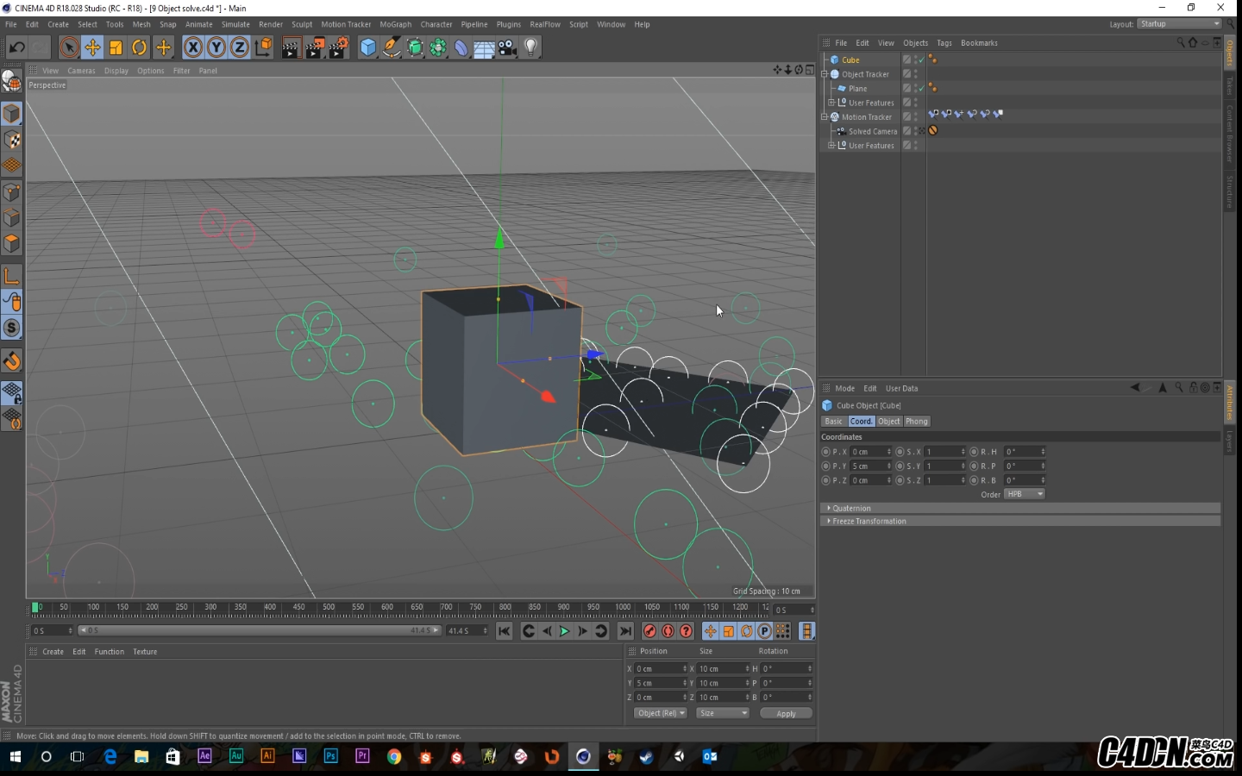The height and width of the screenshot is (776, 1242).
Task: Expand Freeze Transformation section
Action: 1020,521
